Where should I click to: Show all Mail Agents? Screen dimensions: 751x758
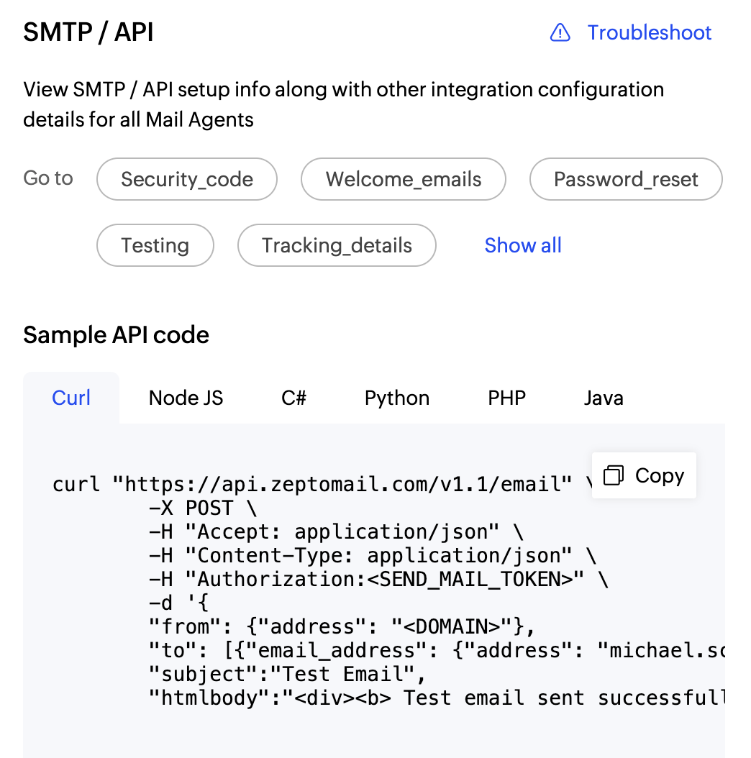click(x=523, y=245)
